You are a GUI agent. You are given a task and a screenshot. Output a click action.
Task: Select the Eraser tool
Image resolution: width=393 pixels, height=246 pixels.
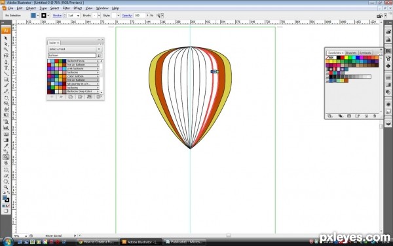[6, 175]
